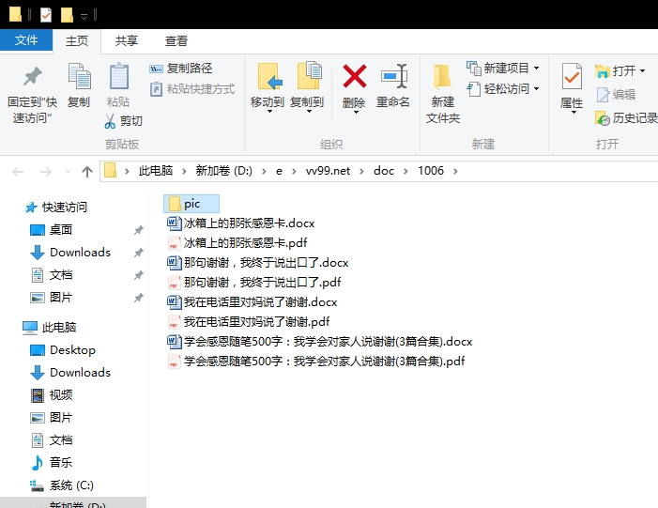Click the Back navigation arrow

[18, 172]
